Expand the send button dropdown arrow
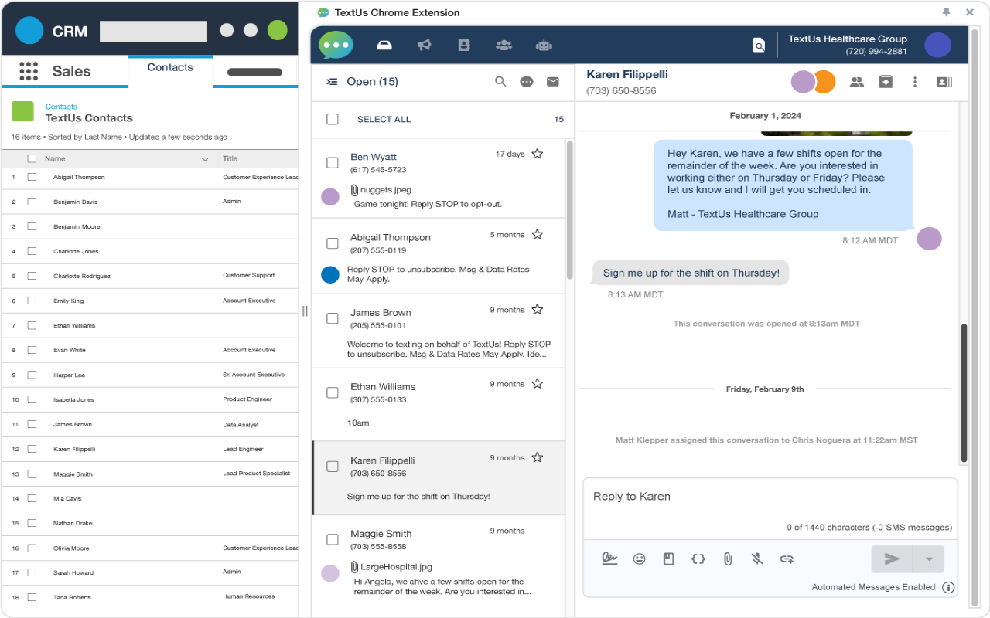This screenshot has width=990, height=618. pos(927,559)
